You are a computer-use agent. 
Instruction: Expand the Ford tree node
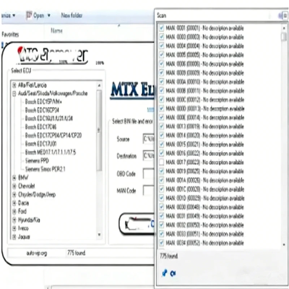[14, 211]
